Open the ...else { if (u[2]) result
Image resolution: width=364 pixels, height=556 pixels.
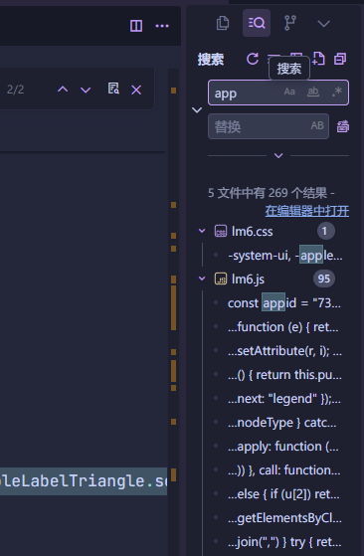click(283, 494)
